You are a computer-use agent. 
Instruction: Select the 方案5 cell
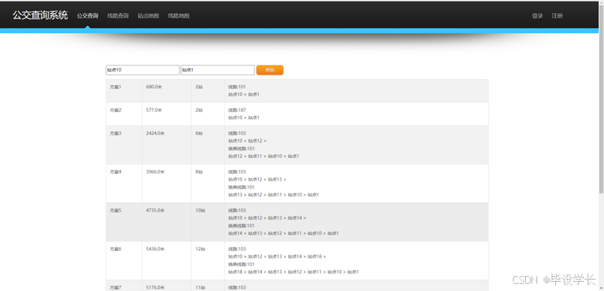pyautogui.click(x=124, y=221)
